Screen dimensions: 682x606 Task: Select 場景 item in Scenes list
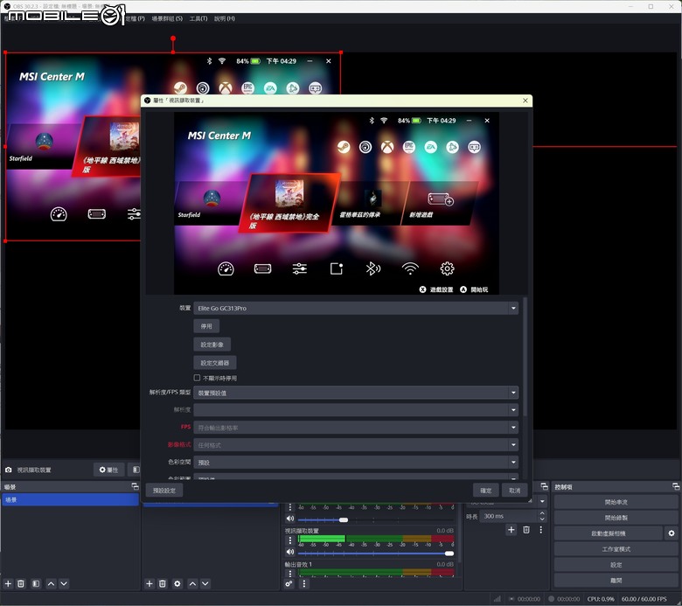70,500
